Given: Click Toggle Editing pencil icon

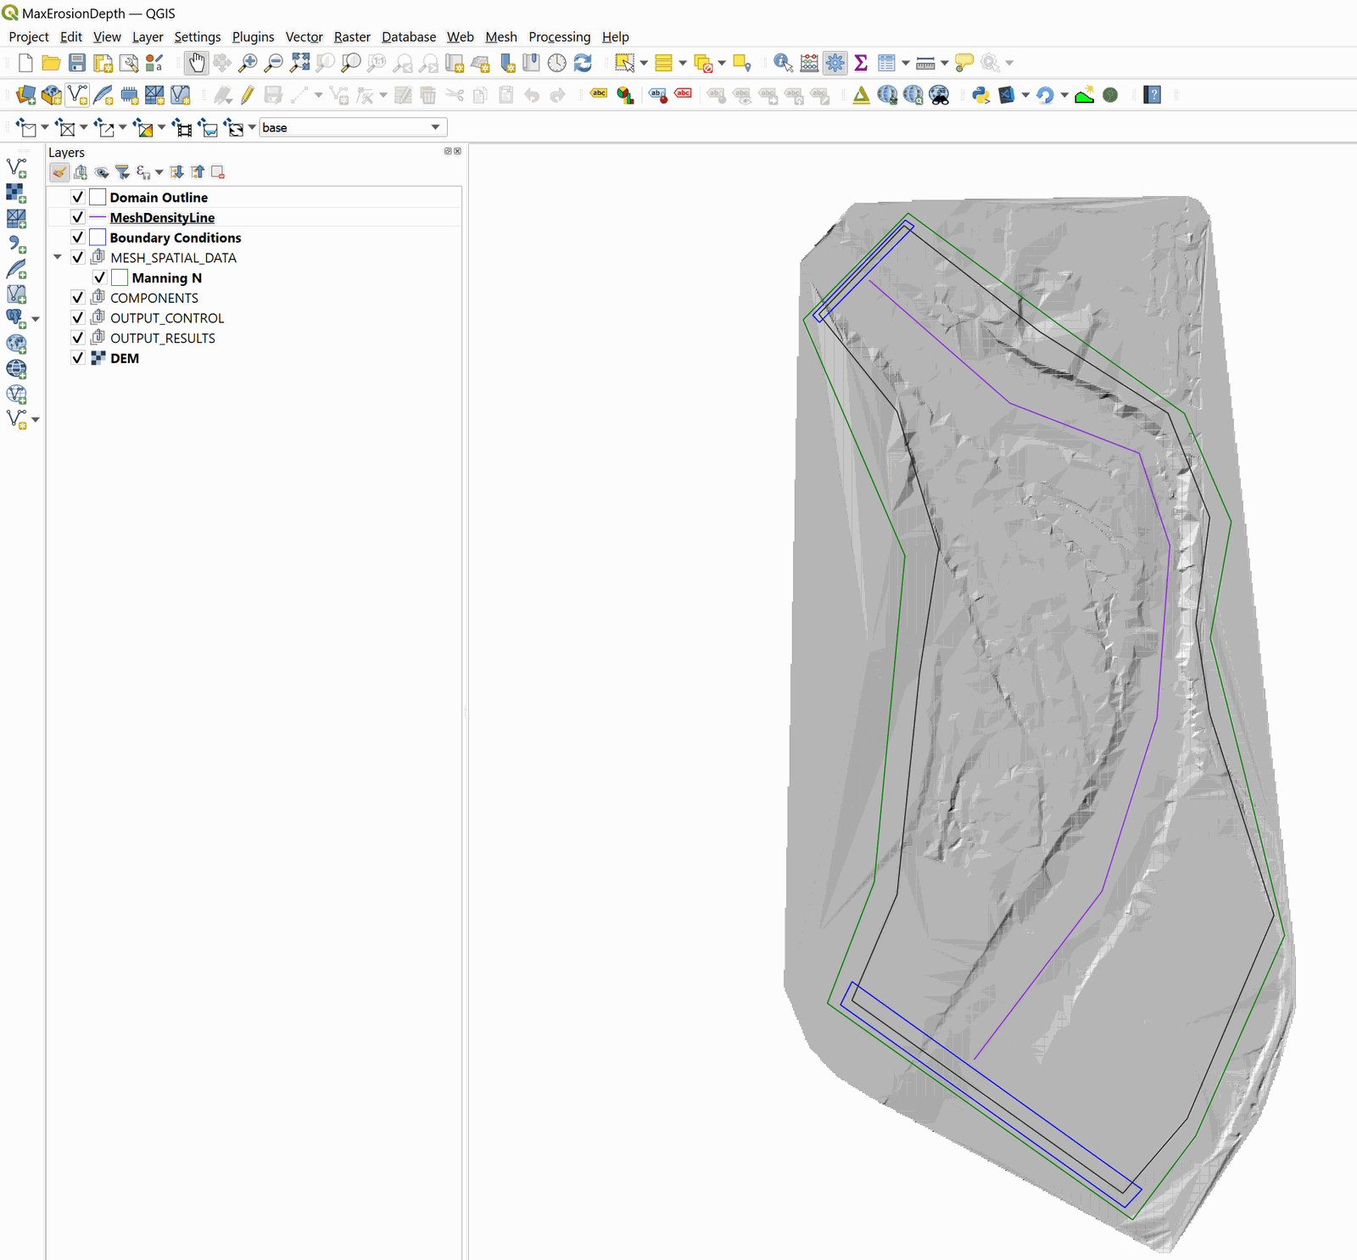Looking at the screenshot, I should pos(248,95).
